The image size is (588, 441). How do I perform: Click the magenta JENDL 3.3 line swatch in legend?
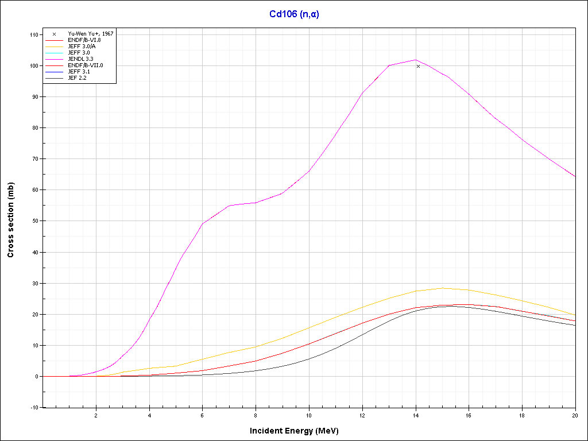coord(54,59)
